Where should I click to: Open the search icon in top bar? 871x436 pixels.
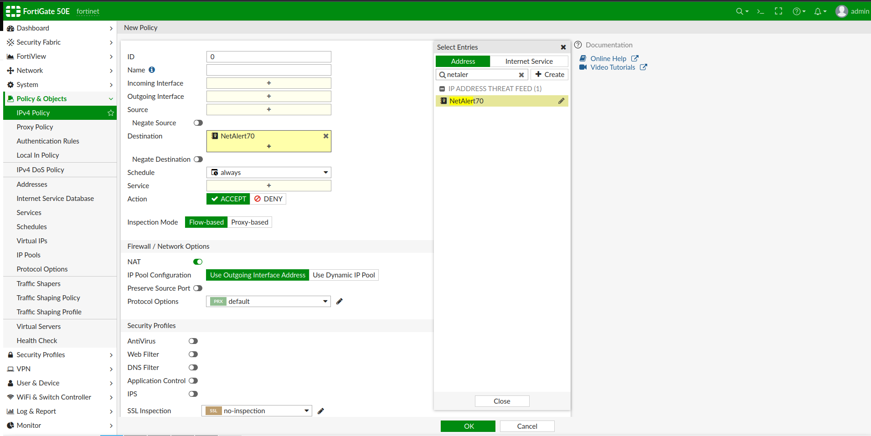click(742, 11)
